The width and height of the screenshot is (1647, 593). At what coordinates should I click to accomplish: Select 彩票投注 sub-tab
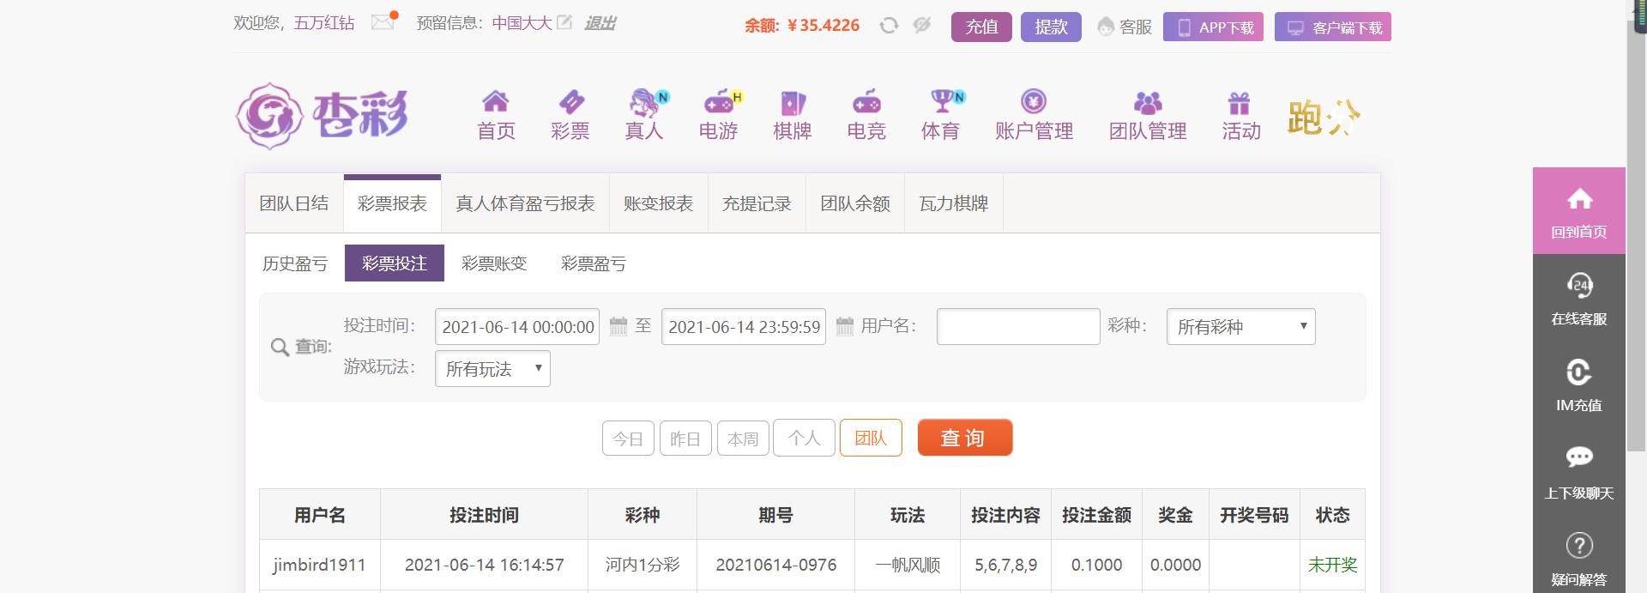click(395, 263)
